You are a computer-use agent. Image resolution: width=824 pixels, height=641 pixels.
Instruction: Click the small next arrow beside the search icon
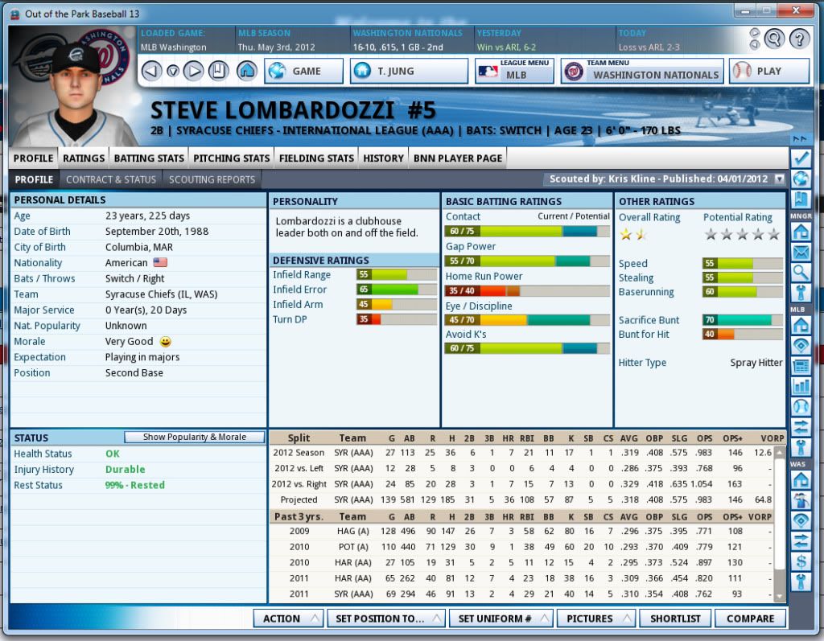click(755, 33)
